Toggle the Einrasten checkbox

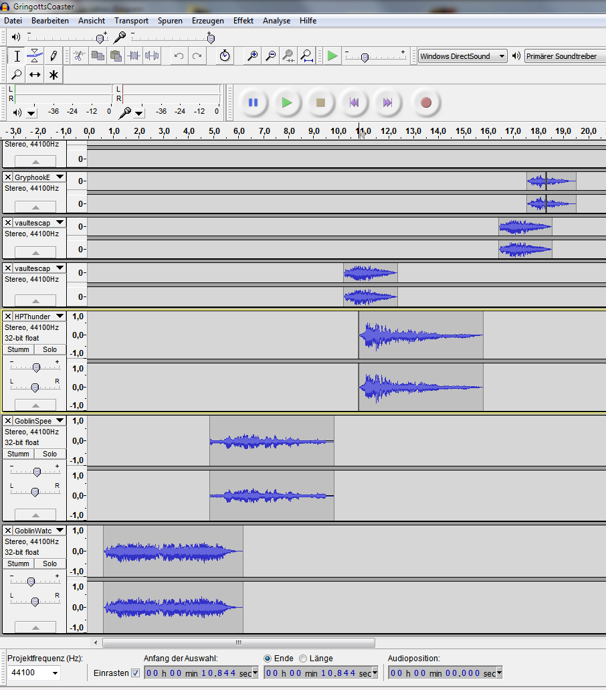pos(136,673)
